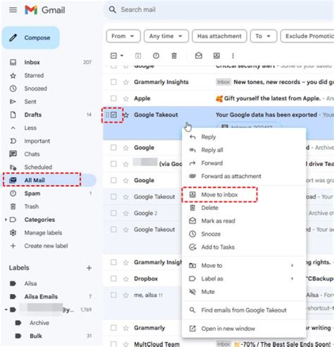Star the Apple email
This screenshot has width=334, height=347.
(x=126, y=99)
